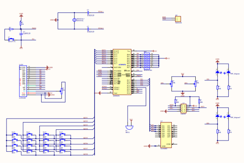Click VCC symbol above the BELL buzzer
This screenshot has height=163, width=244.
131,120
